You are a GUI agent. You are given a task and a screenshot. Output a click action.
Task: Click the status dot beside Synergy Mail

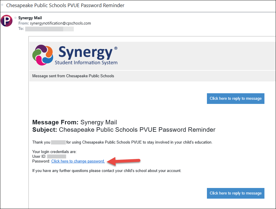pyautogui.click(x=15, y=18)
